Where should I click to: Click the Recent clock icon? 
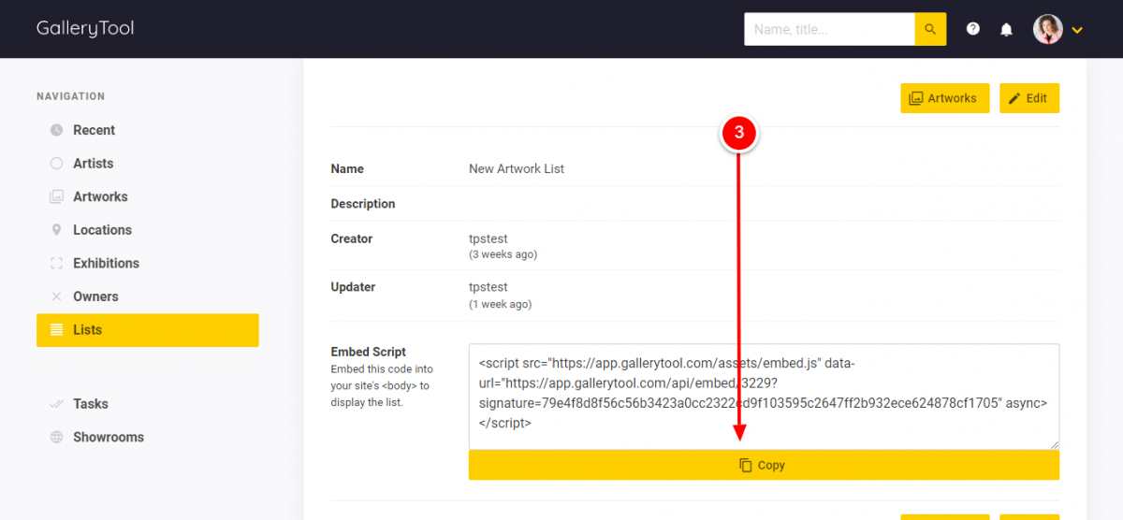click(x=56, y=130)
